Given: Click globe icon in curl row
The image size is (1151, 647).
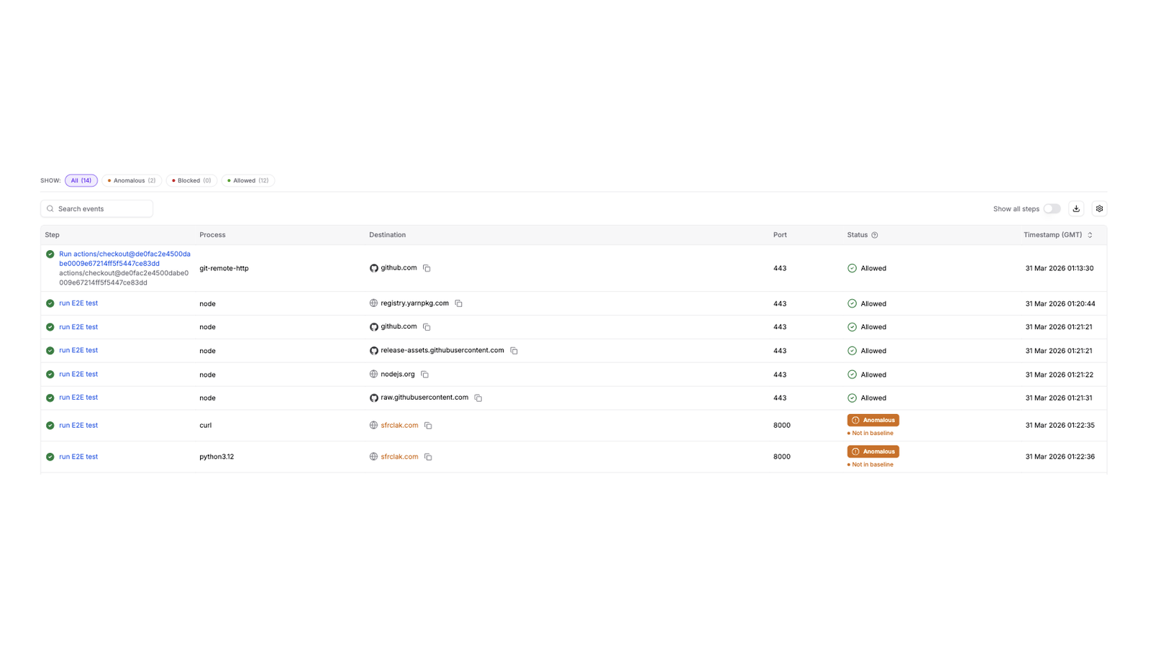Looking at the screenshot, I should click(373, 426).
